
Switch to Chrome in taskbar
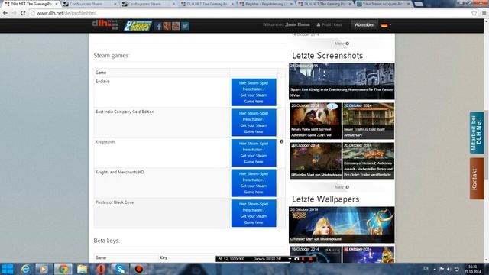(63, 269)
